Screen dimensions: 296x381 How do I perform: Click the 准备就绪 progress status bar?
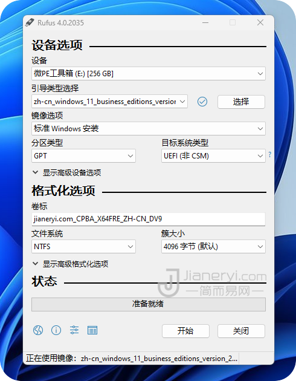149,304
